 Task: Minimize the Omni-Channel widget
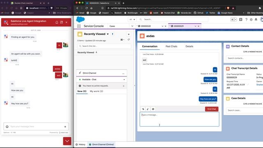click(123, 73)
